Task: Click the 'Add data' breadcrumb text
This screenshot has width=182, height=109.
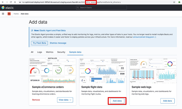Action: tap(25, 14)
